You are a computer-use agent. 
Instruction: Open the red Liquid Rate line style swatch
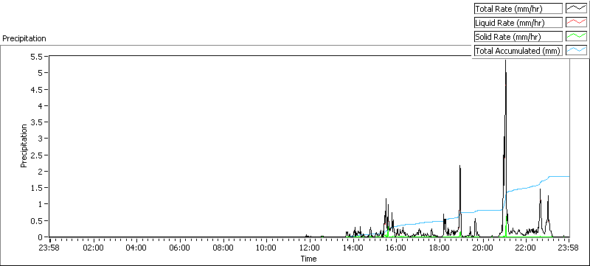tap(577, 23)
